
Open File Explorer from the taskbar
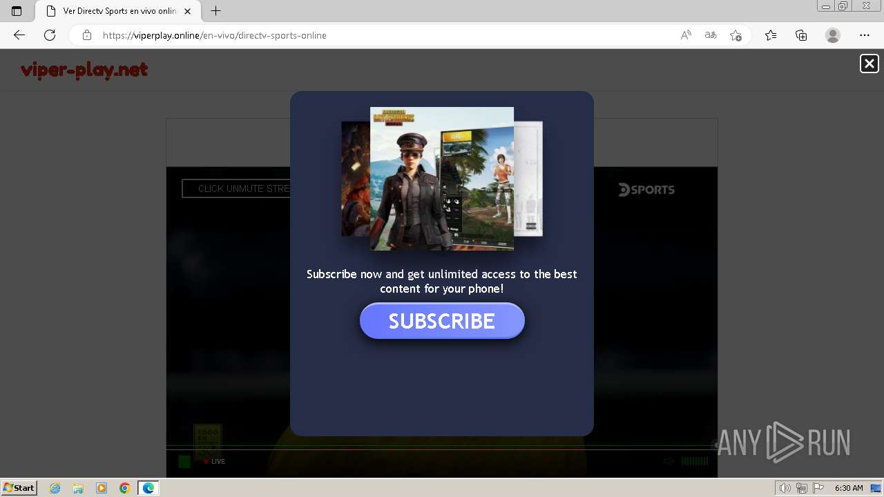(x=78, y=488)
